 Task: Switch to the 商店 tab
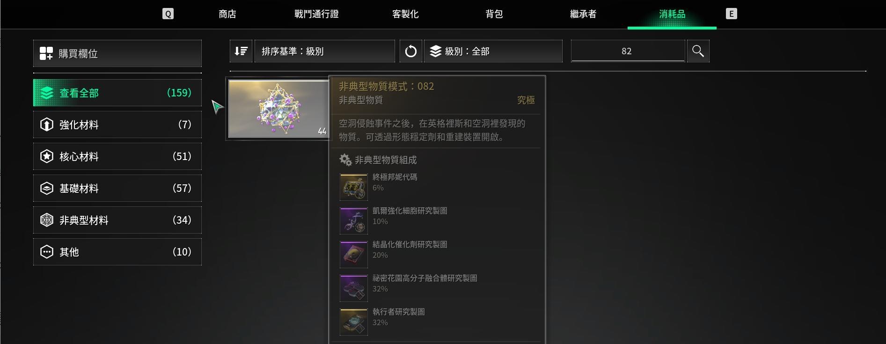coord(227,14)
